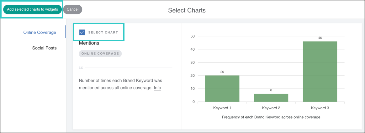Select the Keyword 3 green bar
Image resolution: width=365 pixels, height=133 pixels.
(x=320, y=71)
